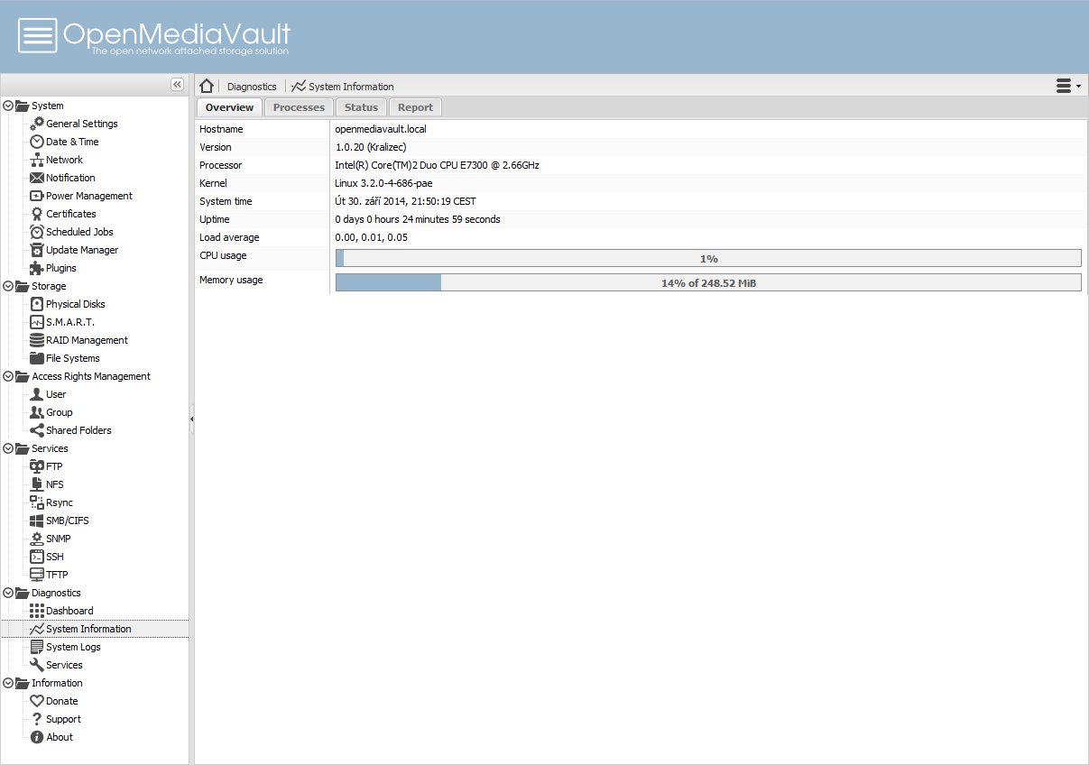Screen dimensions: 1089x765
Task: Open Shared Folders in Access Rights
Action: [78, 430]
